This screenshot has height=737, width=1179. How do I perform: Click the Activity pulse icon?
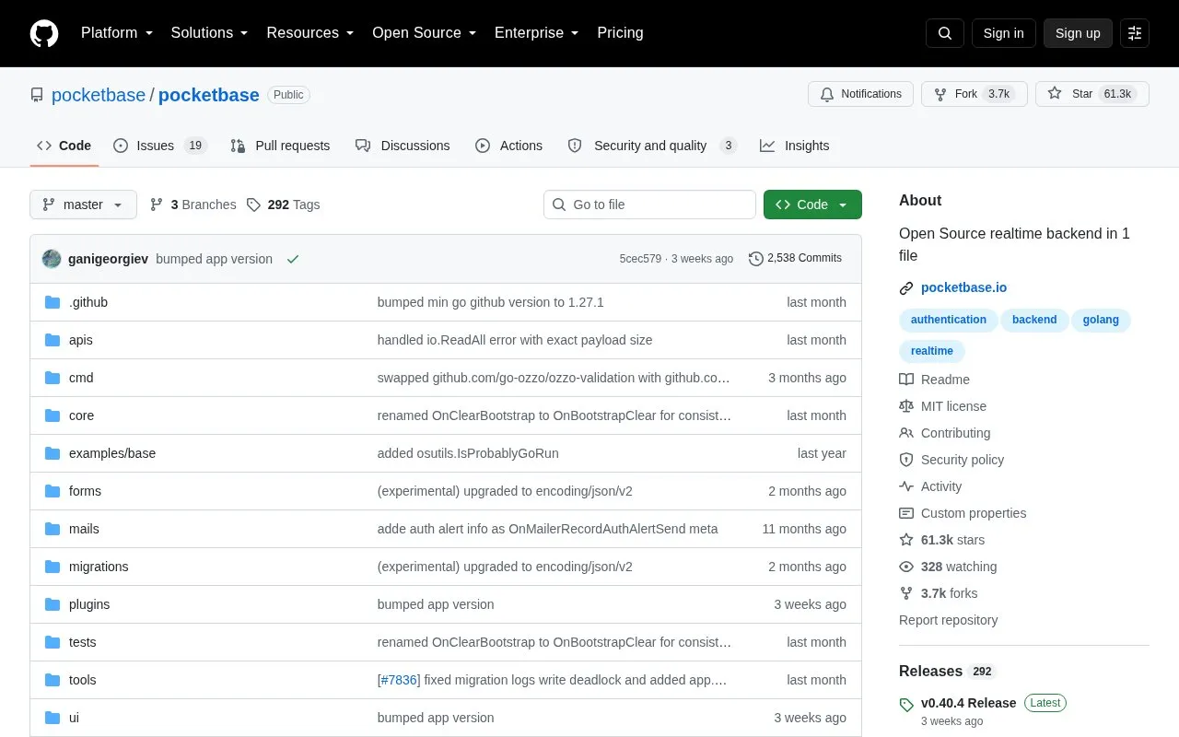(x=906, y=486)
